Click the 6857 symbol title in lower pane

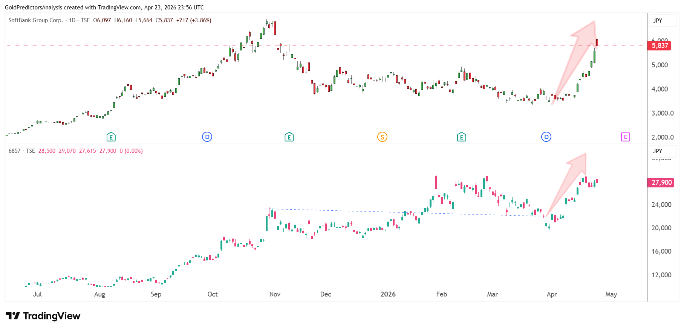(x=14, y=151)
